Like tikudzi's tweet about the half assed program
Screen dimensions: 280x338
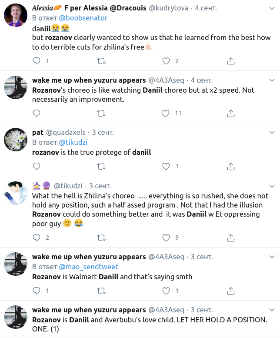click(x=165, y=238)
